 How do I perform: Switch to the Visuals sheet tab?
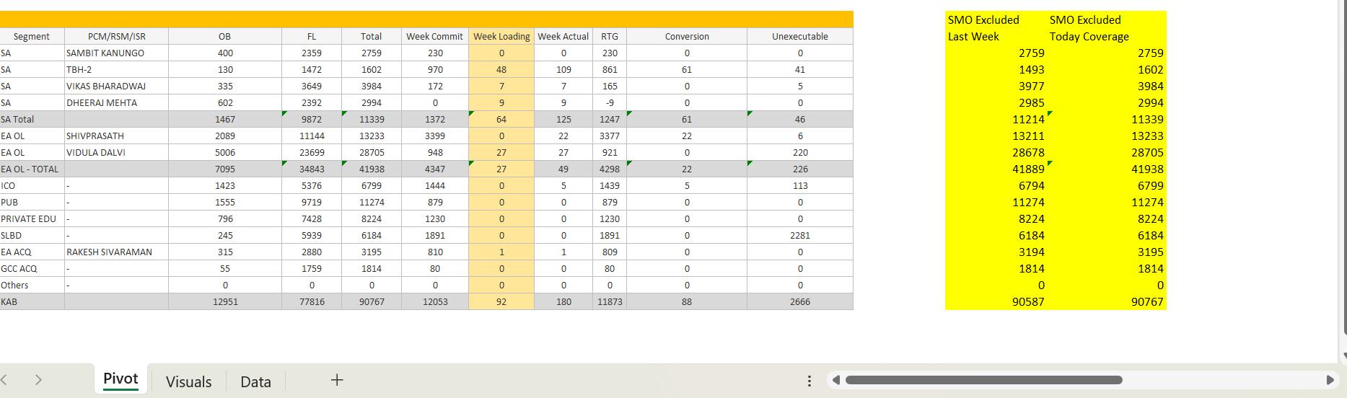click(x=188, y=381)
